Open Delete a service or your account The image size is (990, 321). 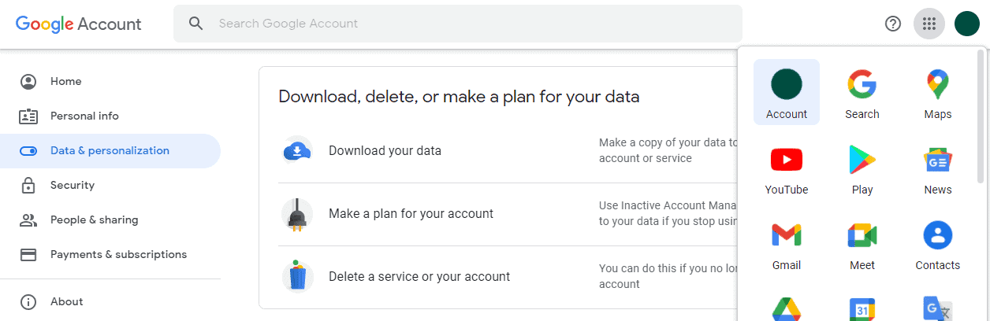pos(509,277)
